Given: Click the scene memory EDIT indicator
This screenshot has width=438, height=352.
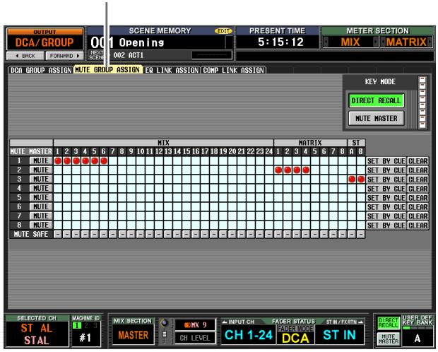Looking at the screenshot, I should [223, 31].
